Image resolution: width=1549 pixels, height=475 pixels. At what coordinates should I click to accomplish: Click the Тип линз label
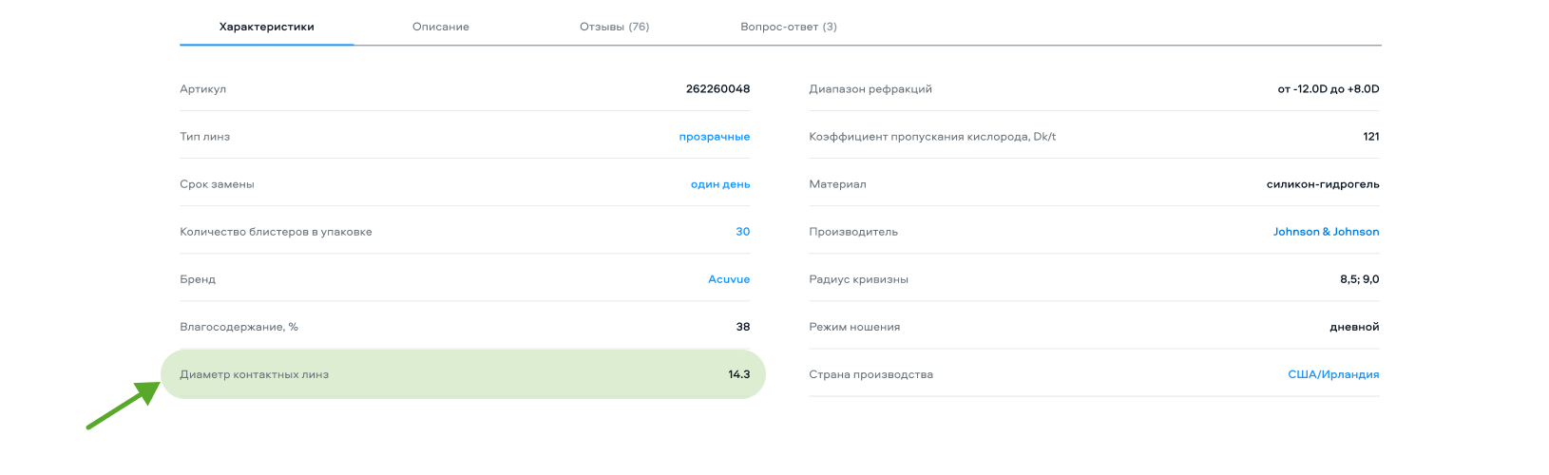(205, 137)
